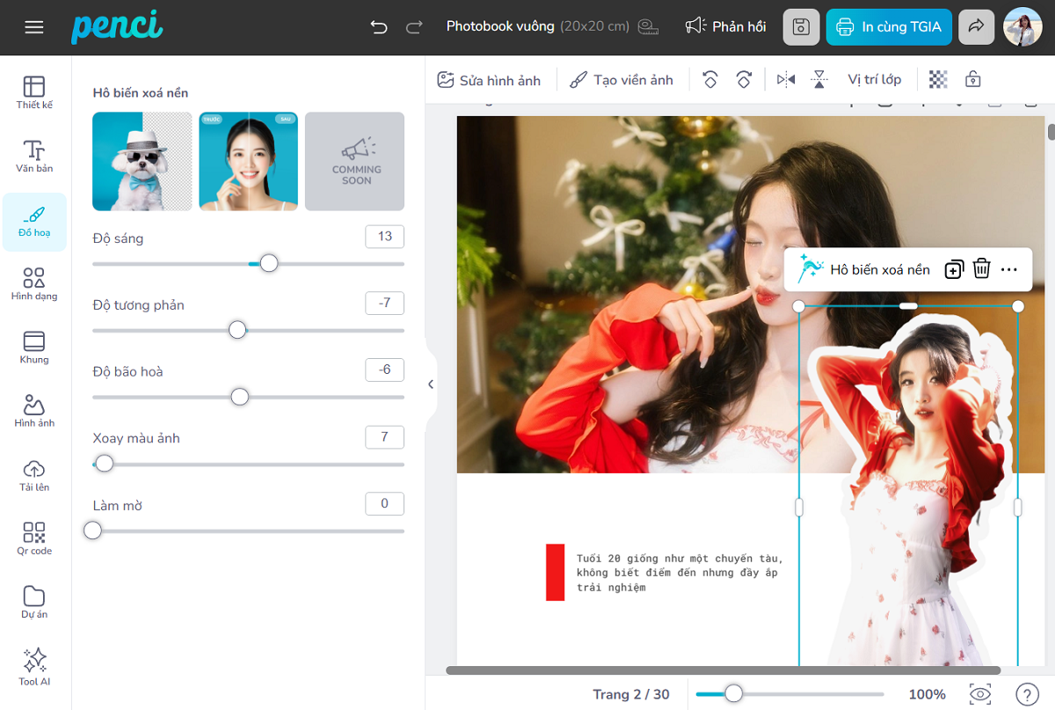Click the transparency checkerboard icon
Screen dimensions: 1055x710
[x=938, y=80]
